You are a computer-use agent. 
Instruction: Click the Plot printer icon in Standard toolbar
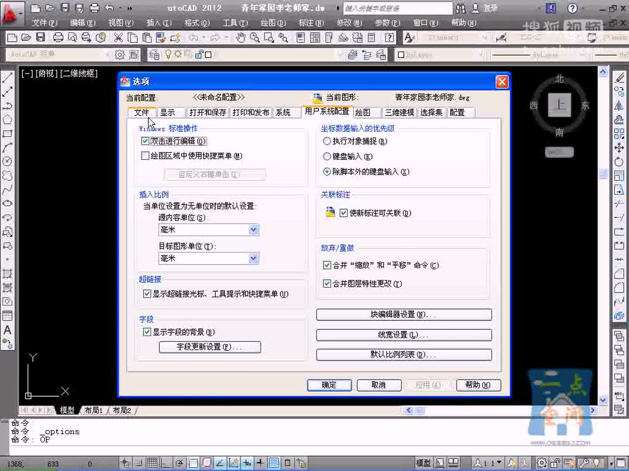tap(58, 38)
